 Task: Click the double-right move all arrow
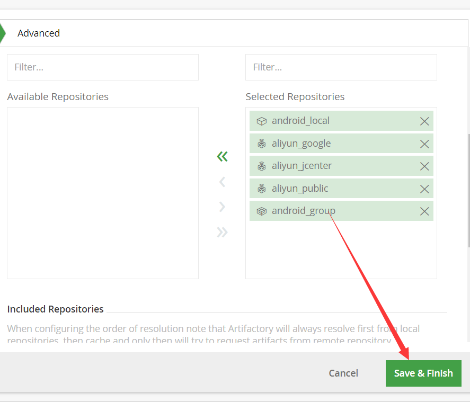click(222, 232)
